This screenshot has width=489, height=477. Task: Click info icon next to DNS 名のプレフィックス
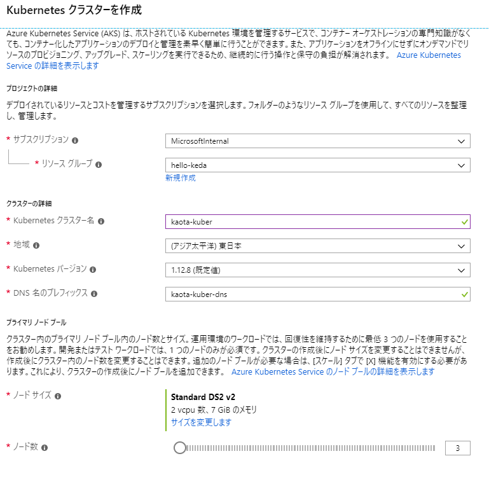[x=94, y=294]
